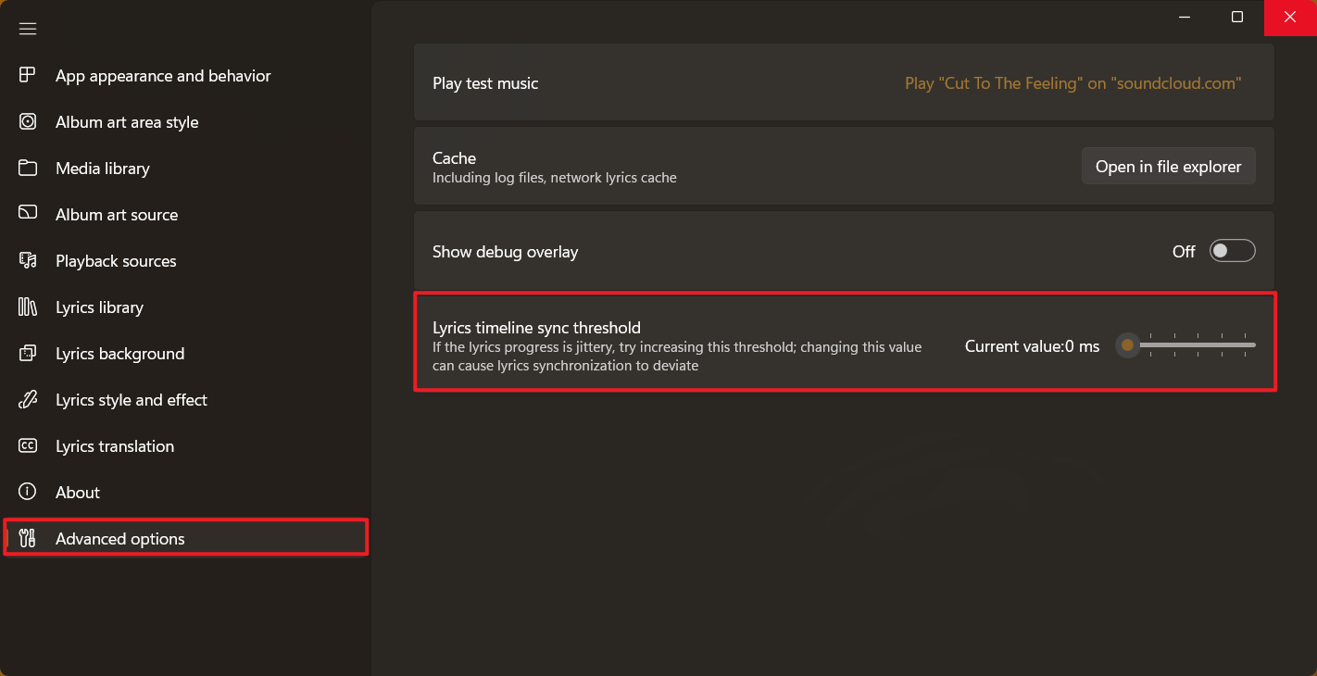The height and width of the screenshot is (676, 1317).
Task: Click the Lyrics translation CC icon
Action: click(28, 445)
